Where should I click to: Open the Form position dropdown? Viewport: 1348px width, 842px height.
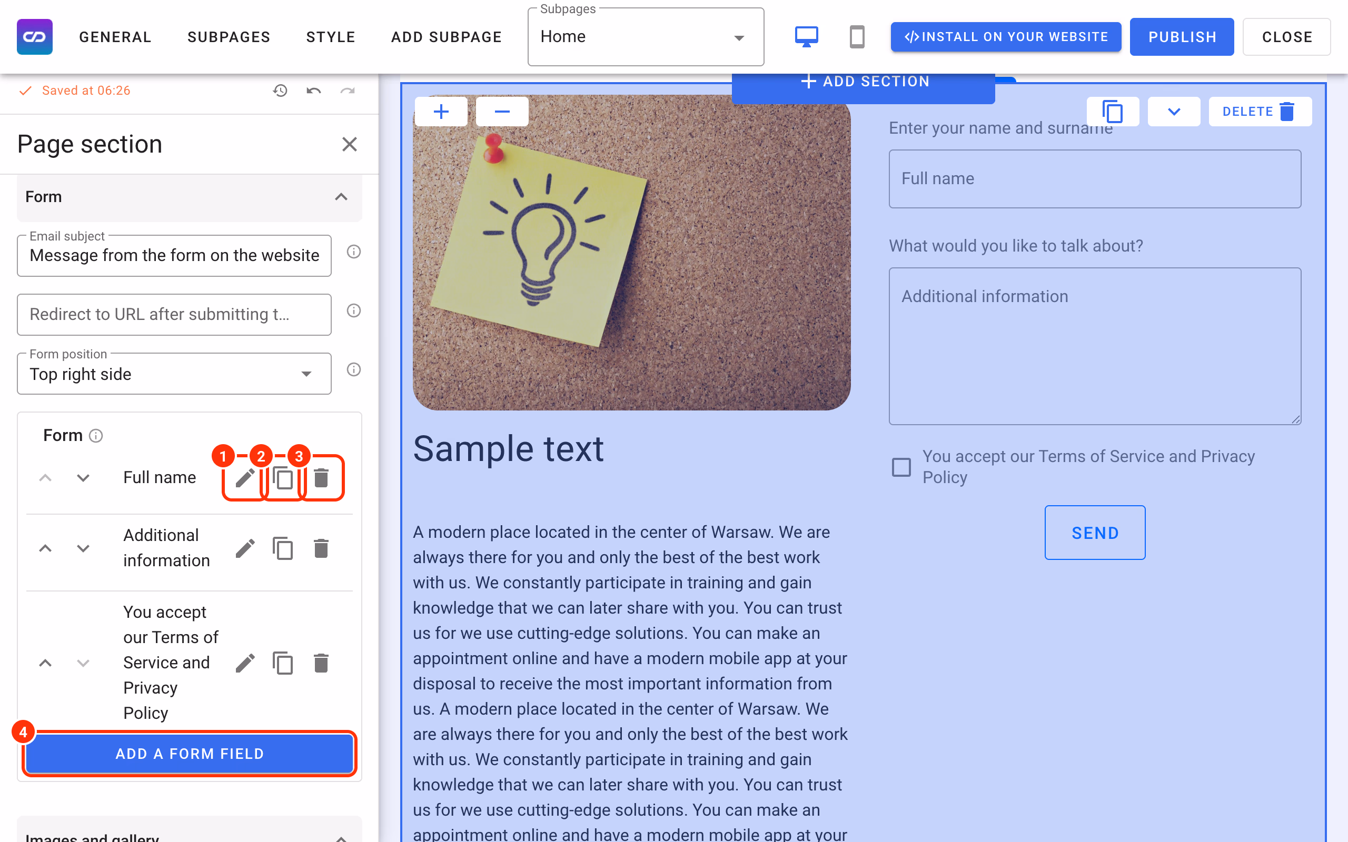[174, 374]
